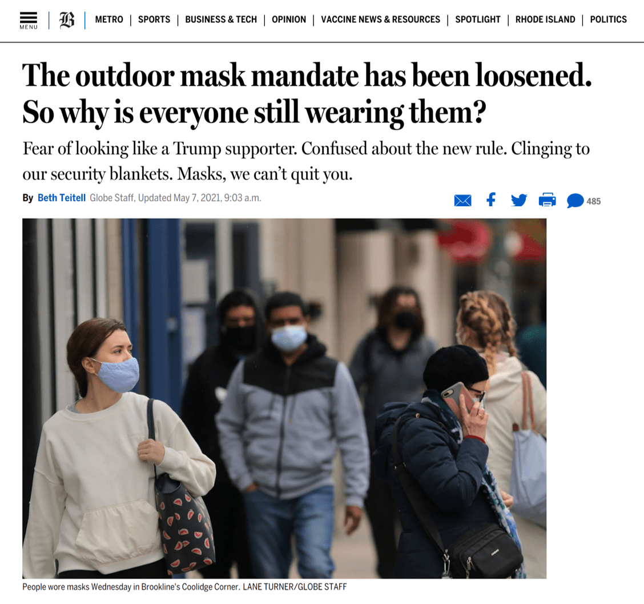Open the Coolidge Corner mask photo
644x604 pixels.
click(x=284, y=398)
